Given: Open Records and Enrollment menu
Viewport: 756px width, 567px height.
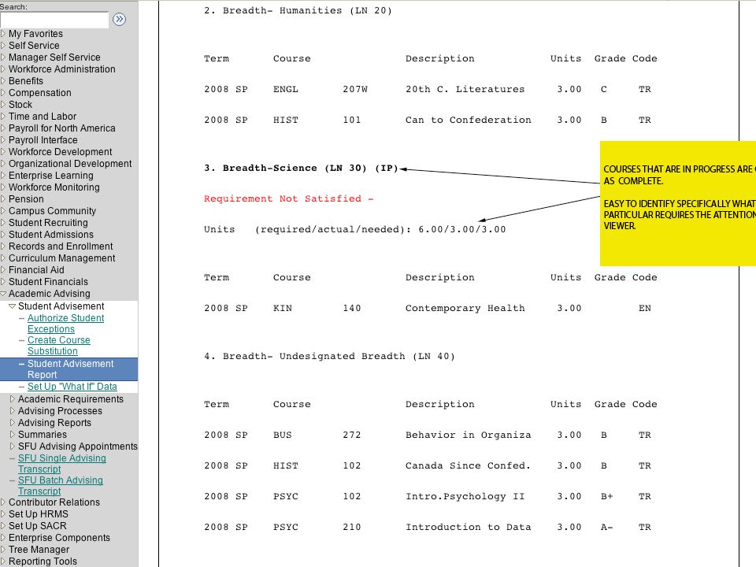Looking at the screenshot, I should click(x=61, y=246).
